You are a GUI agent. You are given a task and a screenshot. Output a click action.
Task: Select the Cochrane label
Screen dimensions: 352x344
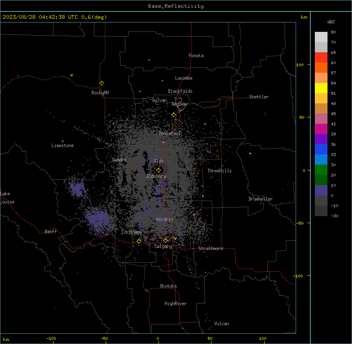(x=131, y=232)
